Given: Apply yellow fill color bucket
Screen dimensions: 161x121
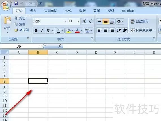Looking at the screenshot, I should tap(68, 31).
